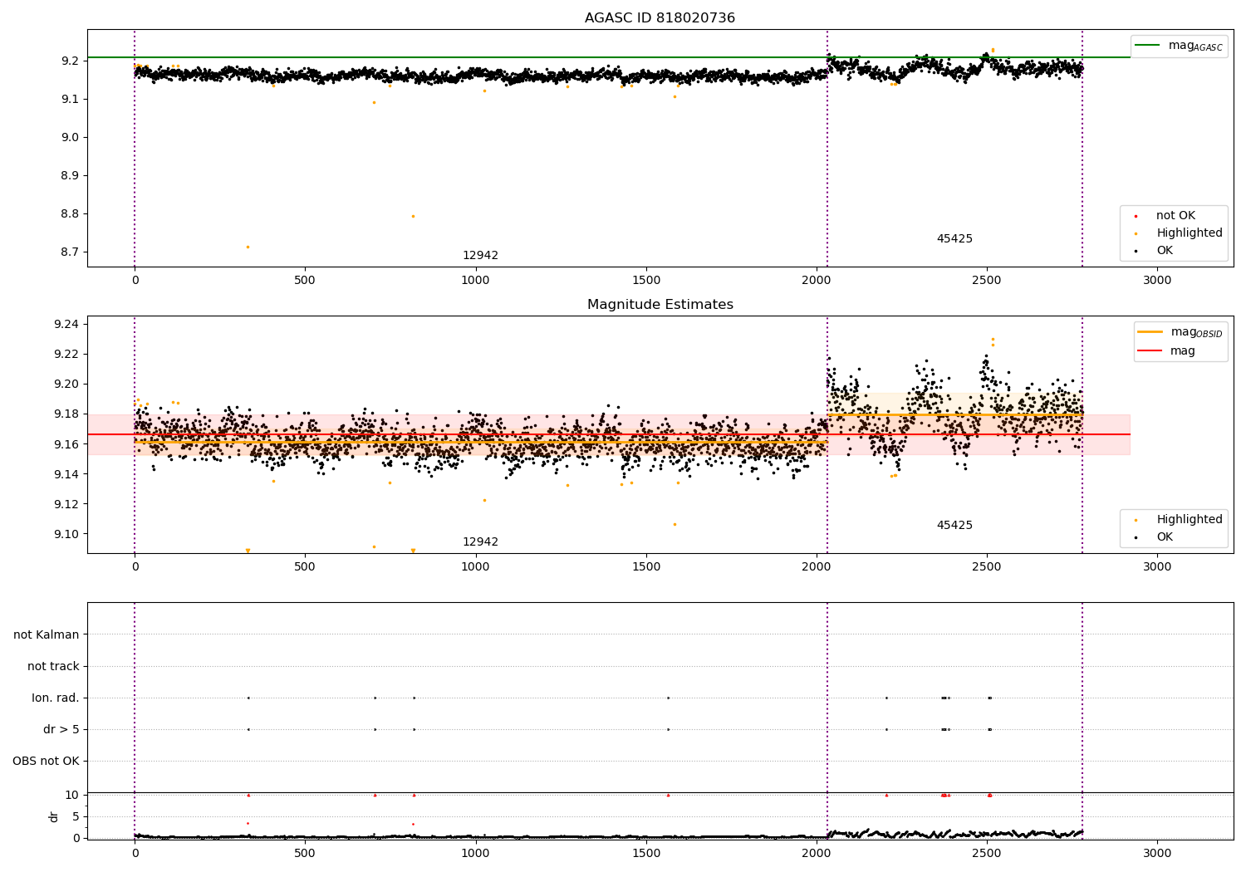This screenshot has height=872, width=1246.
Task: Click the 9.14 y-axis tick label
Action: (x=66, y=475)
